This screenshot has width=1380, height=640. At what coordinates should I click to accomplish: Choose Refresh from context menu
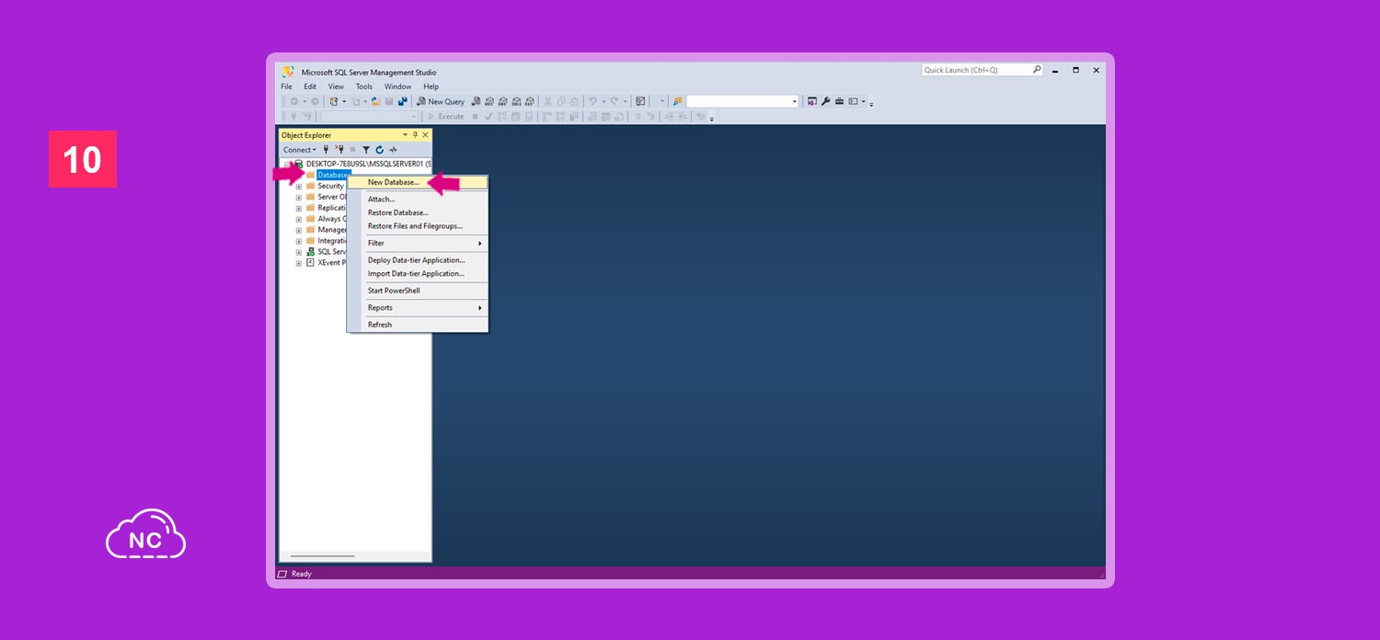click(x=418, y=325)
